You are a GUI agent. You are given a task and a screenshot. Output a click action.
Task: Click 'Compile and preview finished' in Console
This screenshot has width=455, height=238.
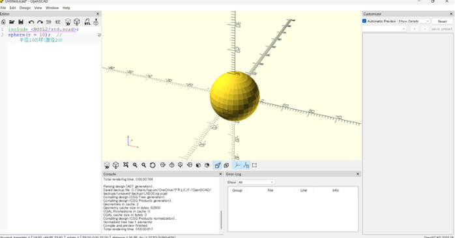click(126, 226)
